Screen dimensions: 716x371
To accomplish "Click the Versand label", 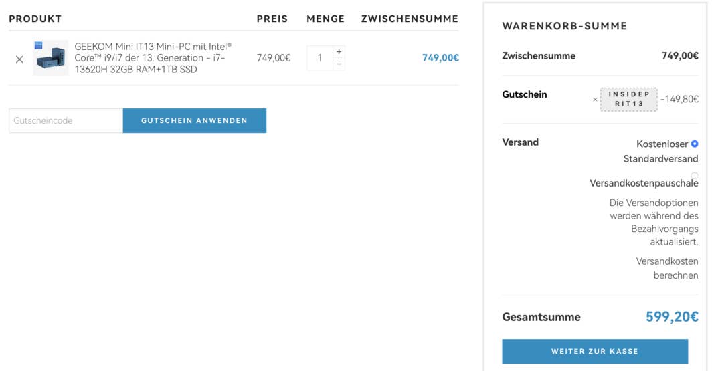I will (x=521, y=142).
